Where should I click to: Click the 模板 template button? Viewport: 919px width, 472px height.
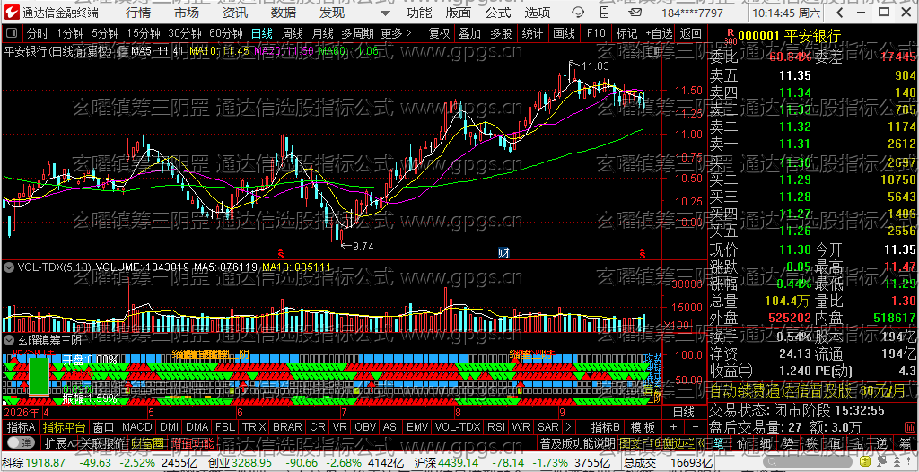pos(643,426)
